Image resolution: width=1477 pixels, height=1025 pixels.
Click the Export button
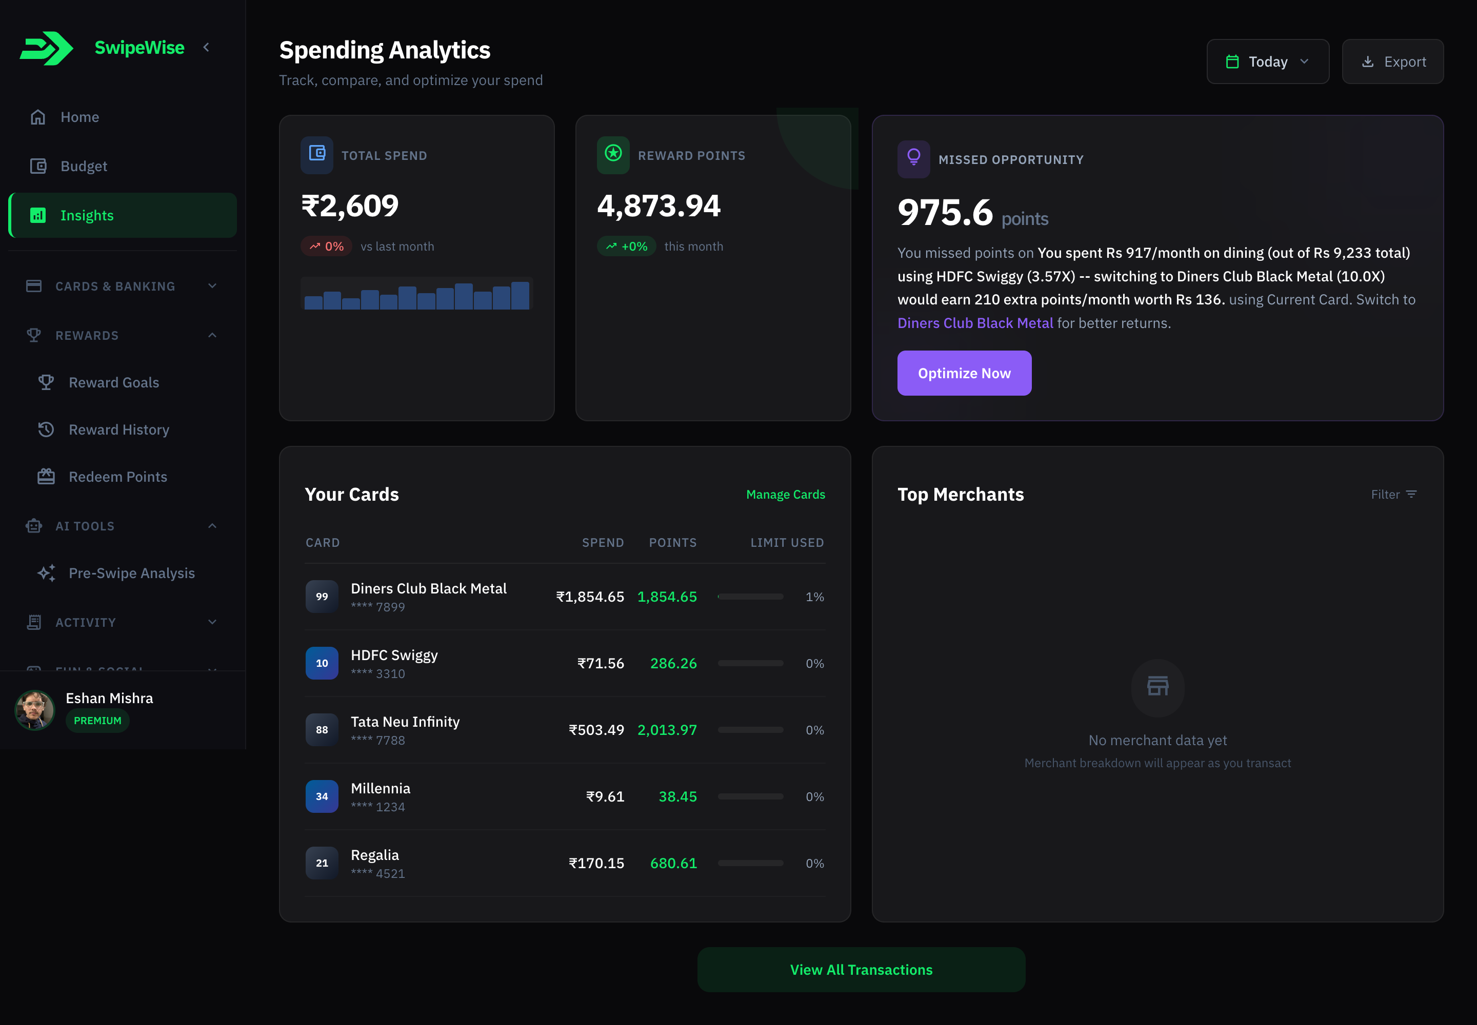[x=1393, y=61]
